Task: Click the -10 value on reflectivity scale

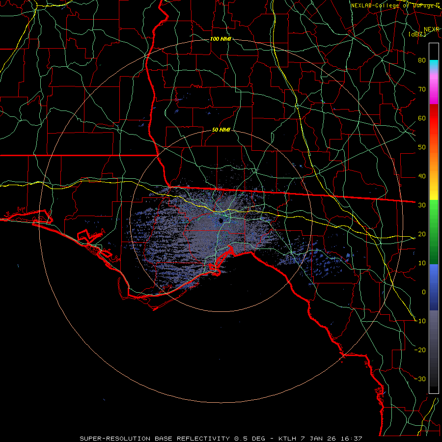Action: tap(420, 321)
